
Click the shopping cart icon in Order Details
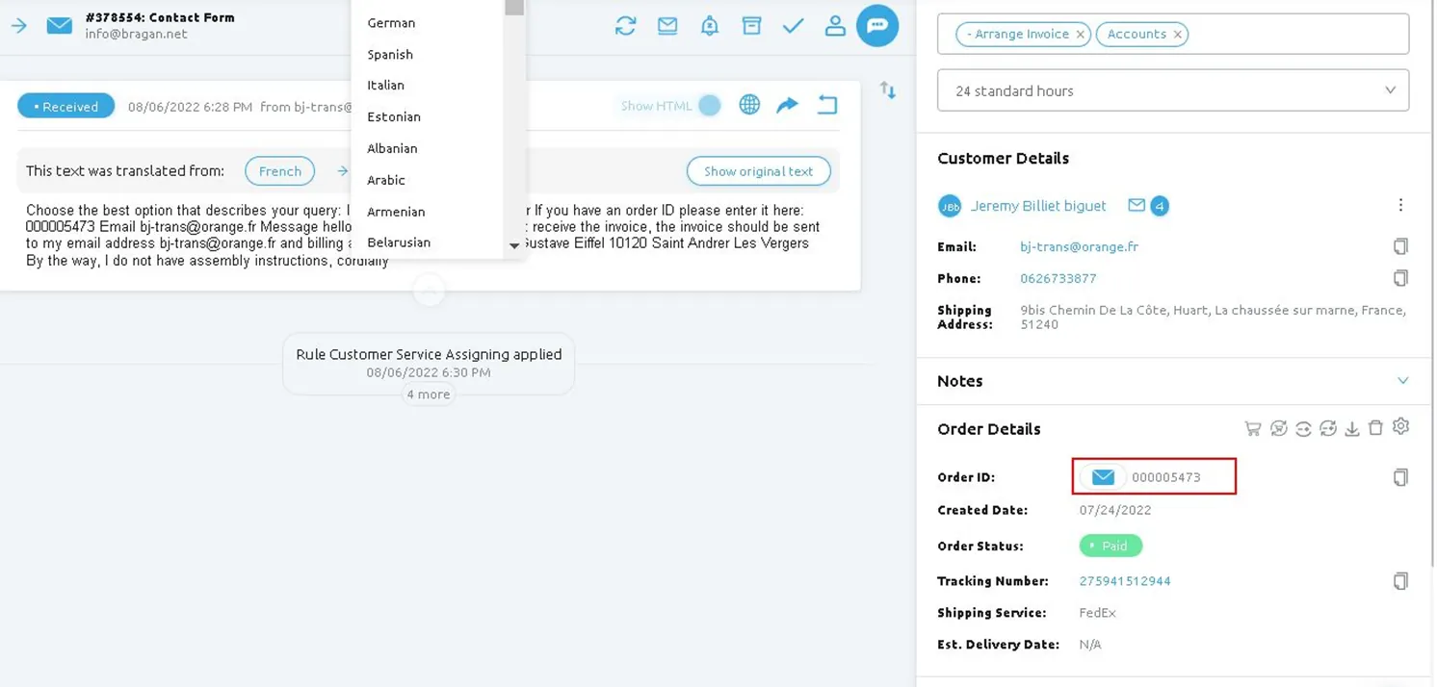coord(1253,428)
